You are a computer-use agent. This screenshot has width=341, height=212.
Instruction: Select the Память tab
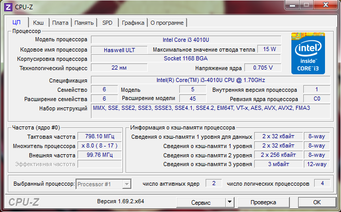coord(84,23)
